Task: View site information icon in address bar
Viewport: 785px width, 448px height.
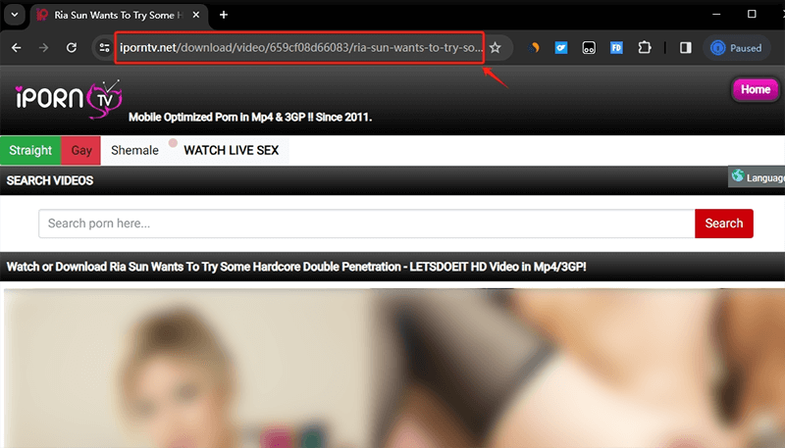Action: tap(104, 47)
